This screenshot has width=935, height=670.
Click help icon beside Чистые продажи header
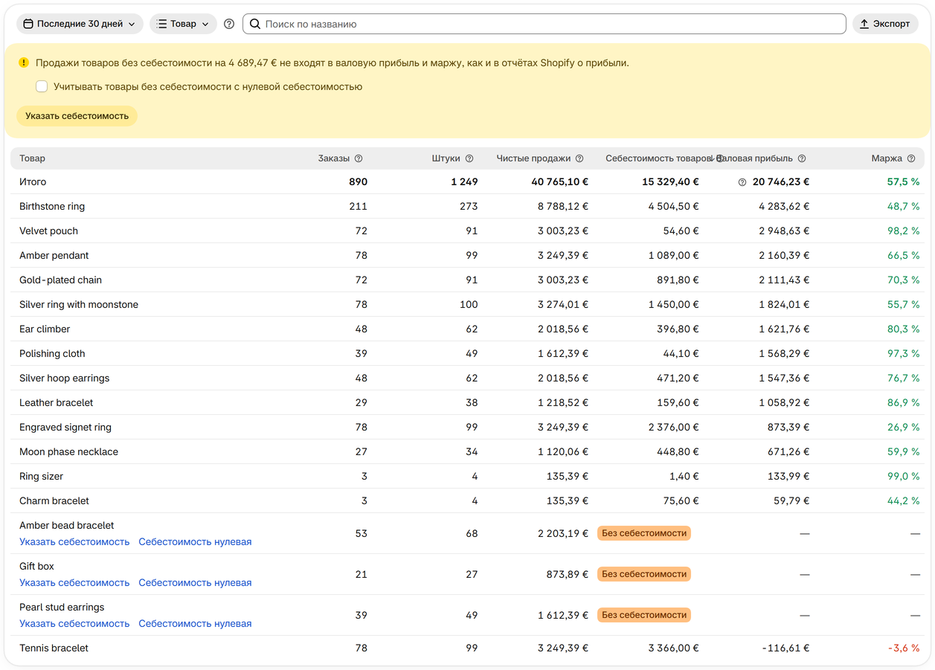579,158
